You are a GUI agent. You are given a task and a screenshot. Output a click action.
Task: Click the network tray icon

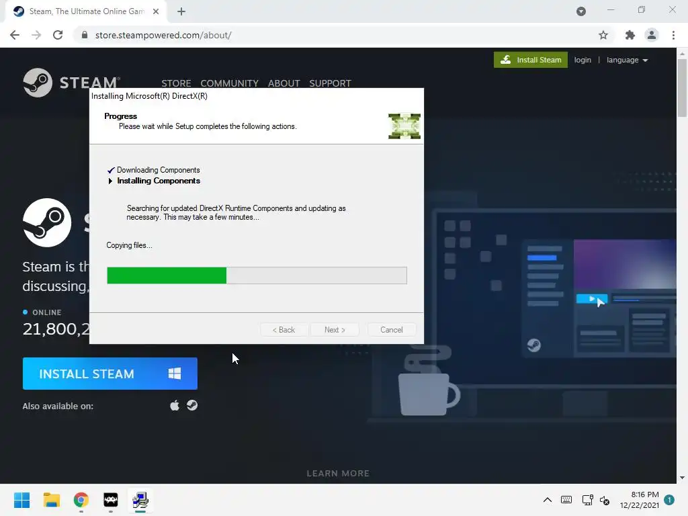(x=587, y=500)
